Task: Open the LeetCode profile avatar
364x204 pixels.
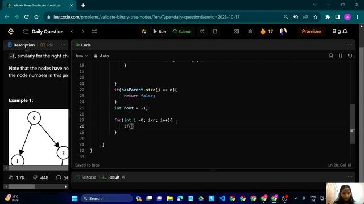Action: [283, 31]
